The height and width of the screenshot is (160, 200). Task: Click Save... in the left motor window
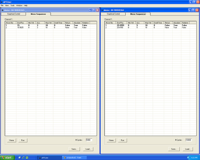[x=74, y=149]
